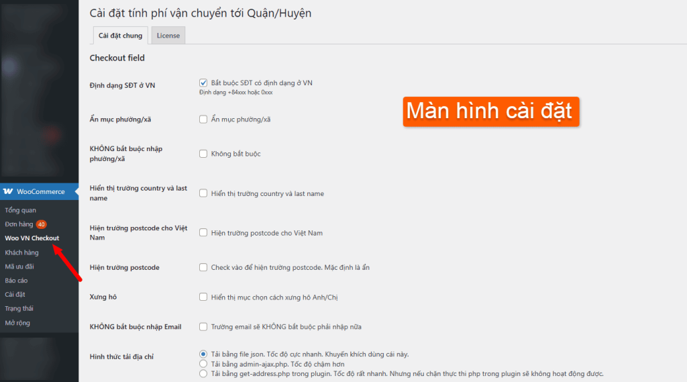Tick the Không bắt buộc checkbox
This screenshot has width=687, height=382.
(203, 154)
